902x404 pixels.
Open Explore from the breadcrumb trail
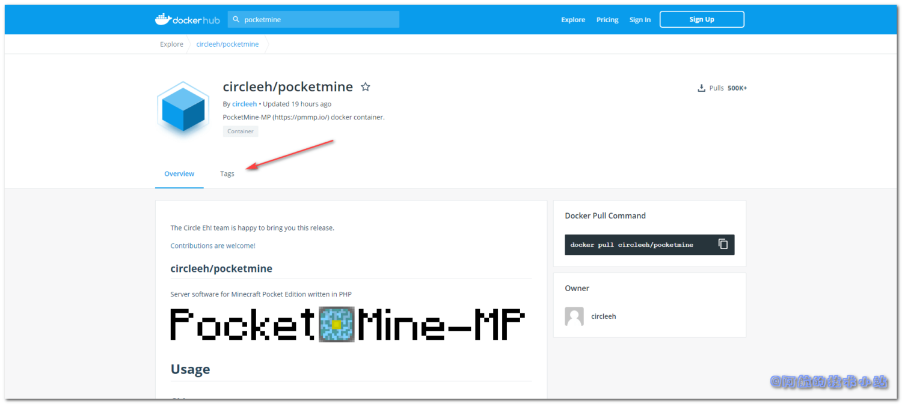click(x=171, y=44)
